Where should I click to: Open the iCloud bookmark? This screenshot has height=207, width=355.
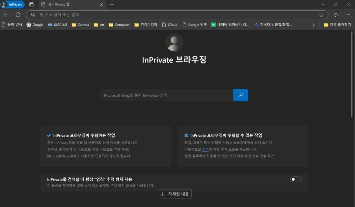tap(170, 24)
